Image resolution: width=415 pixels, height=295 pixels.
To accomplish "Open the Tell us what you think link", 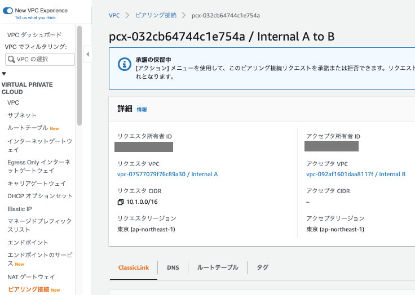I will point(35,17).
